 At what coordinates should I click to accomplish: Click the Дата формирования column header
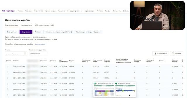tap(63, 61)
